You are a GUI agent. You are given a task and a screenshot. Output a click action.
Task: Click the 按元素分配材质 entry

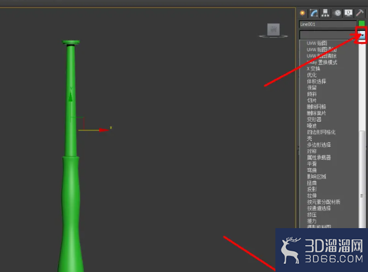click(x=324, y=202)
